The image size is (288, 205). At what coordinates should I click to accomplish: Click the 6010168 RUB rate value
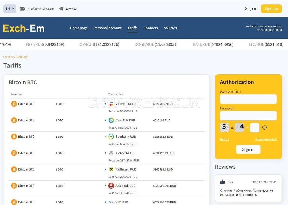162,120
